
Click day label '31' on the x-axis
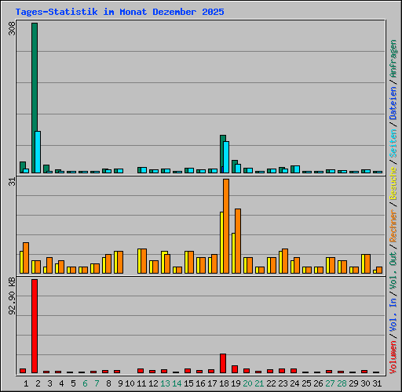(377, 383)
